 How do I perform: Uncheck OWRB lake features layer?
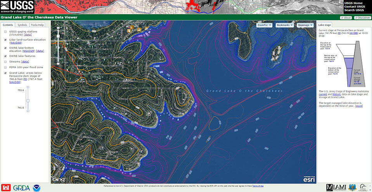pyautogui.click(x=5, y=56)
